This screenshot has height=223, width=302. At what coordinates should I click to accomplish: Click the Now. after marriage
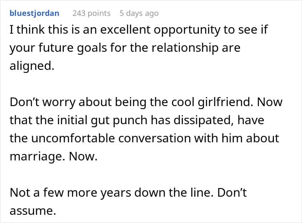click(83, 156)
